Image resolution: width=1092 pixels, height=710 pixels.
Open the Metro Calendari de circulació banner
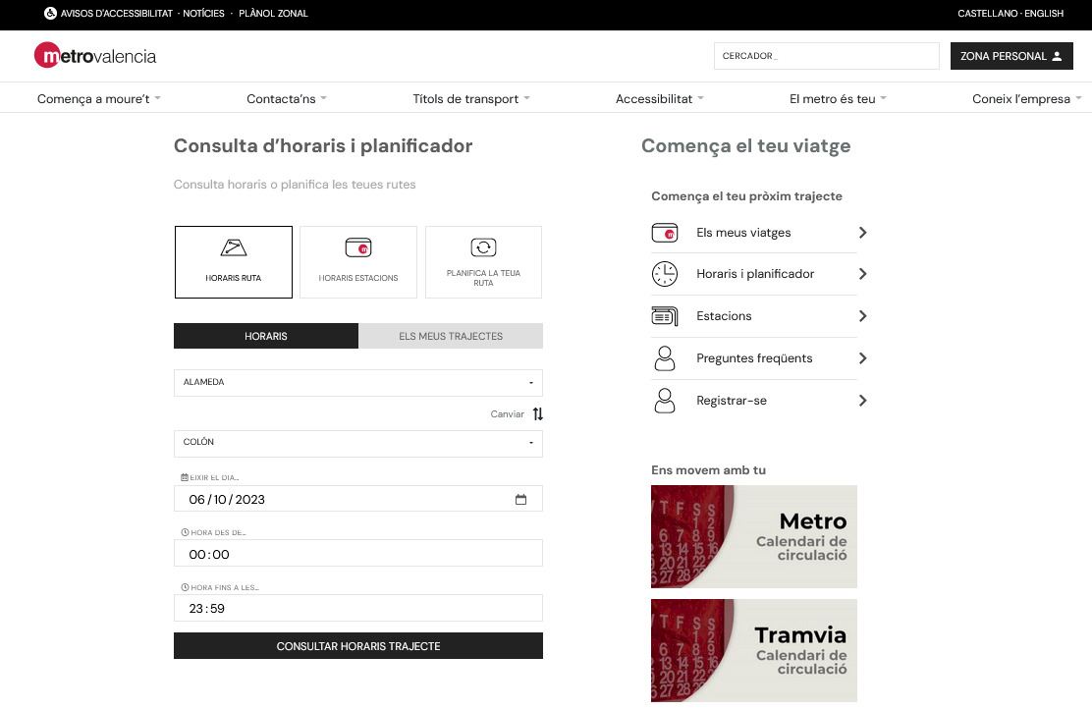pyautogui.click(x=753, y=536)
